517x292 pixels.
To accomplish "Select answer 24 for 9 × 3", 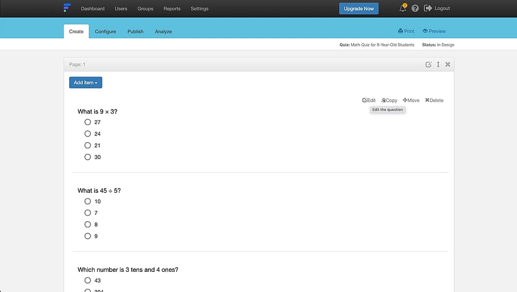I will point(87,134).
